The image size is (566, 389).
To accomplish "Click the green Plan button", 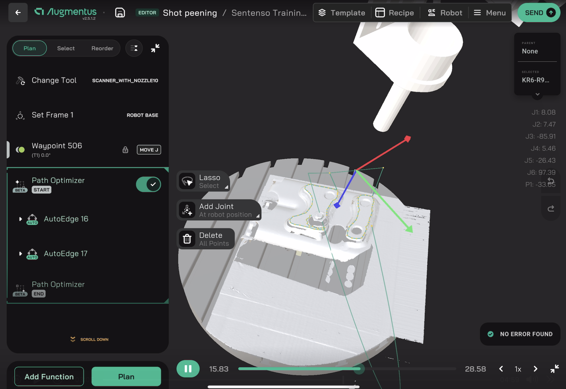I will pos(126,376).
